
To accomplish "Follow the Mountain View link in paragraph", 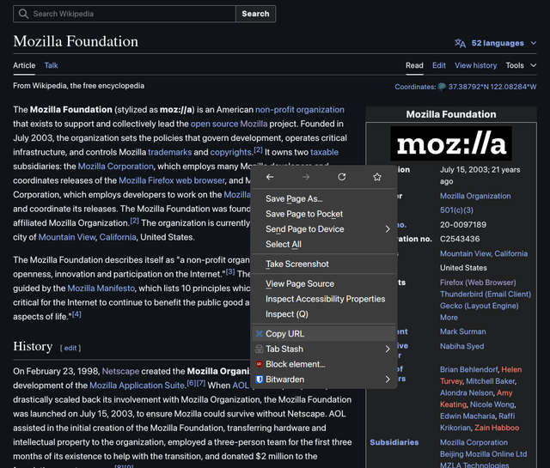I will pos(67,237).
